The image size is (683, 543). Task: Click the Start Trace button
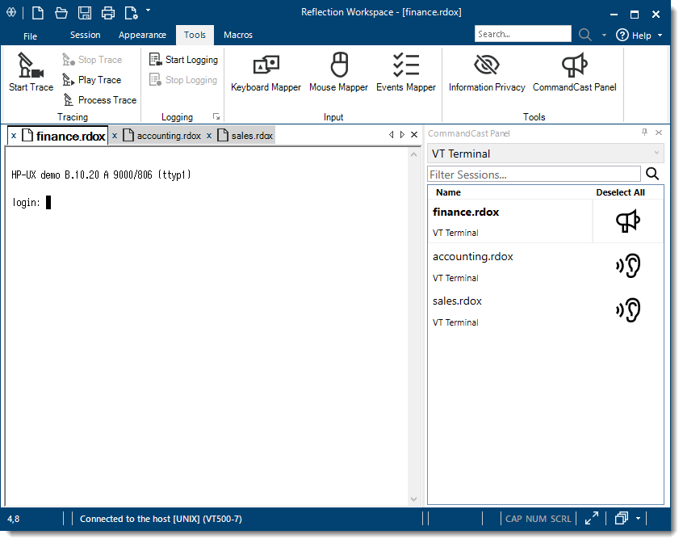[31, 72]
